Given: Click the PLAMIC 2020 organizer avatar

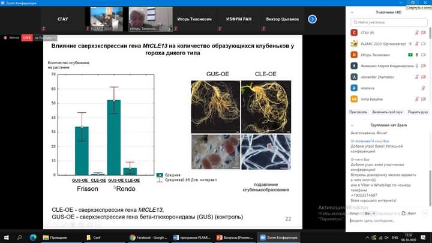Looking at the screenshot, I should tap(354, 44).
